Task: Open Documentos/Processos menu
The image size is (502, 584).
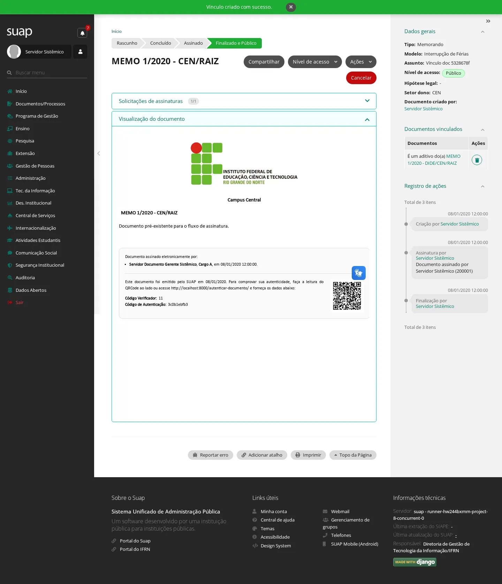Action: pos(40,104)
